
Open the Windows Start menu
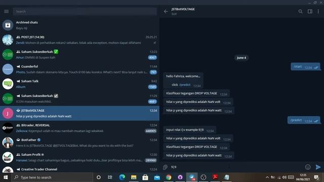[6, 177]
